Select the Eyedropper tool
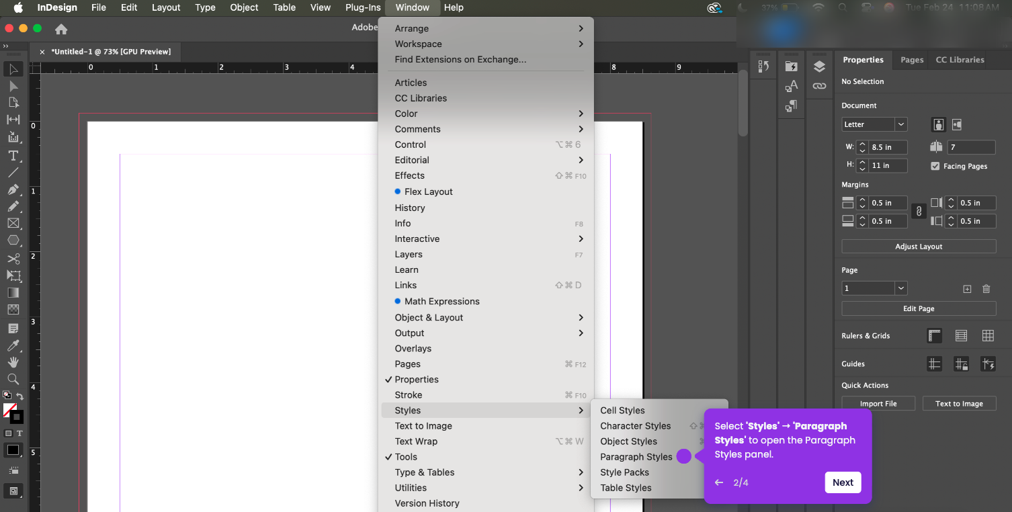 (x=13, y=345)
